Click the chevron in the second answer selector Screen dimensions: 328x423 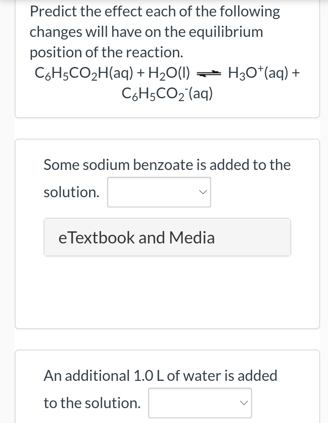(x=245, y=403)
